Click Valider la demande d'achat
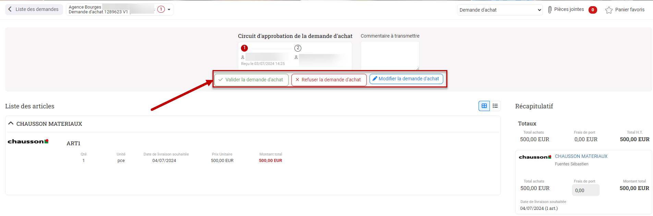The image size is (653, 216). click(251, 80)
